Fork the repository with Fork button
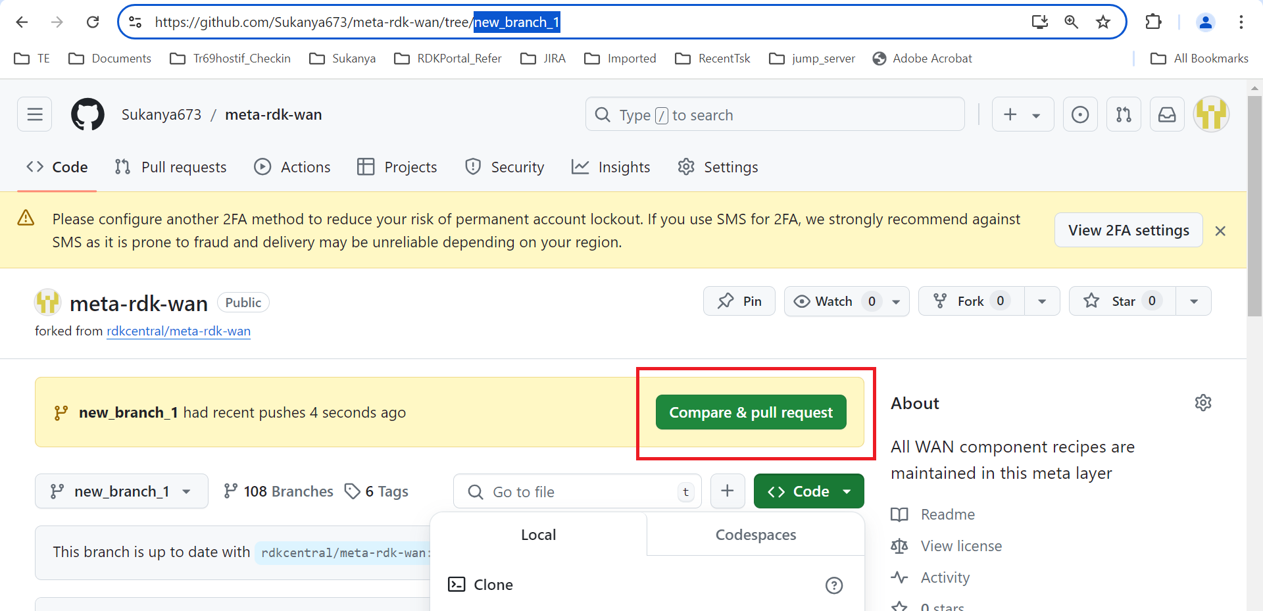Image resolution: width=1263 pixels, height=611 pixels. (972, 301)
